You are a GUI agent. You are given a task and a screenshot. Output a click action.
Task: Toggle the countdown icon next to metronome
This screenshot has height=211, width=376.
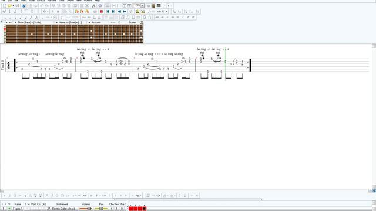point(143,12)
